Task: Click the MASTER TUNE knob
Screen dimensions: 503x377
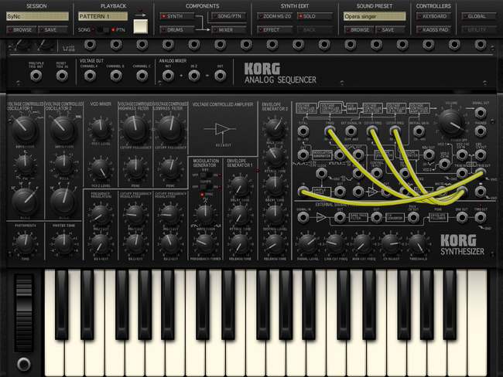Action: pos(63,244)
